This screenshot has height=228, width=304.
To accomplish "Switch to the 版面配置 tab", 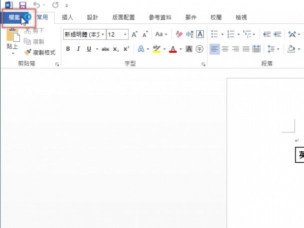I will [x=123, y=17].
